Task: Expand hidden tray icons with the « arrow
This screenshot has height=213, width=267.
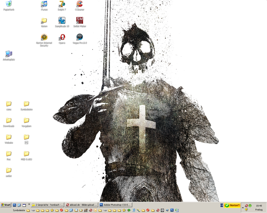Action: [x=243, y=208]
